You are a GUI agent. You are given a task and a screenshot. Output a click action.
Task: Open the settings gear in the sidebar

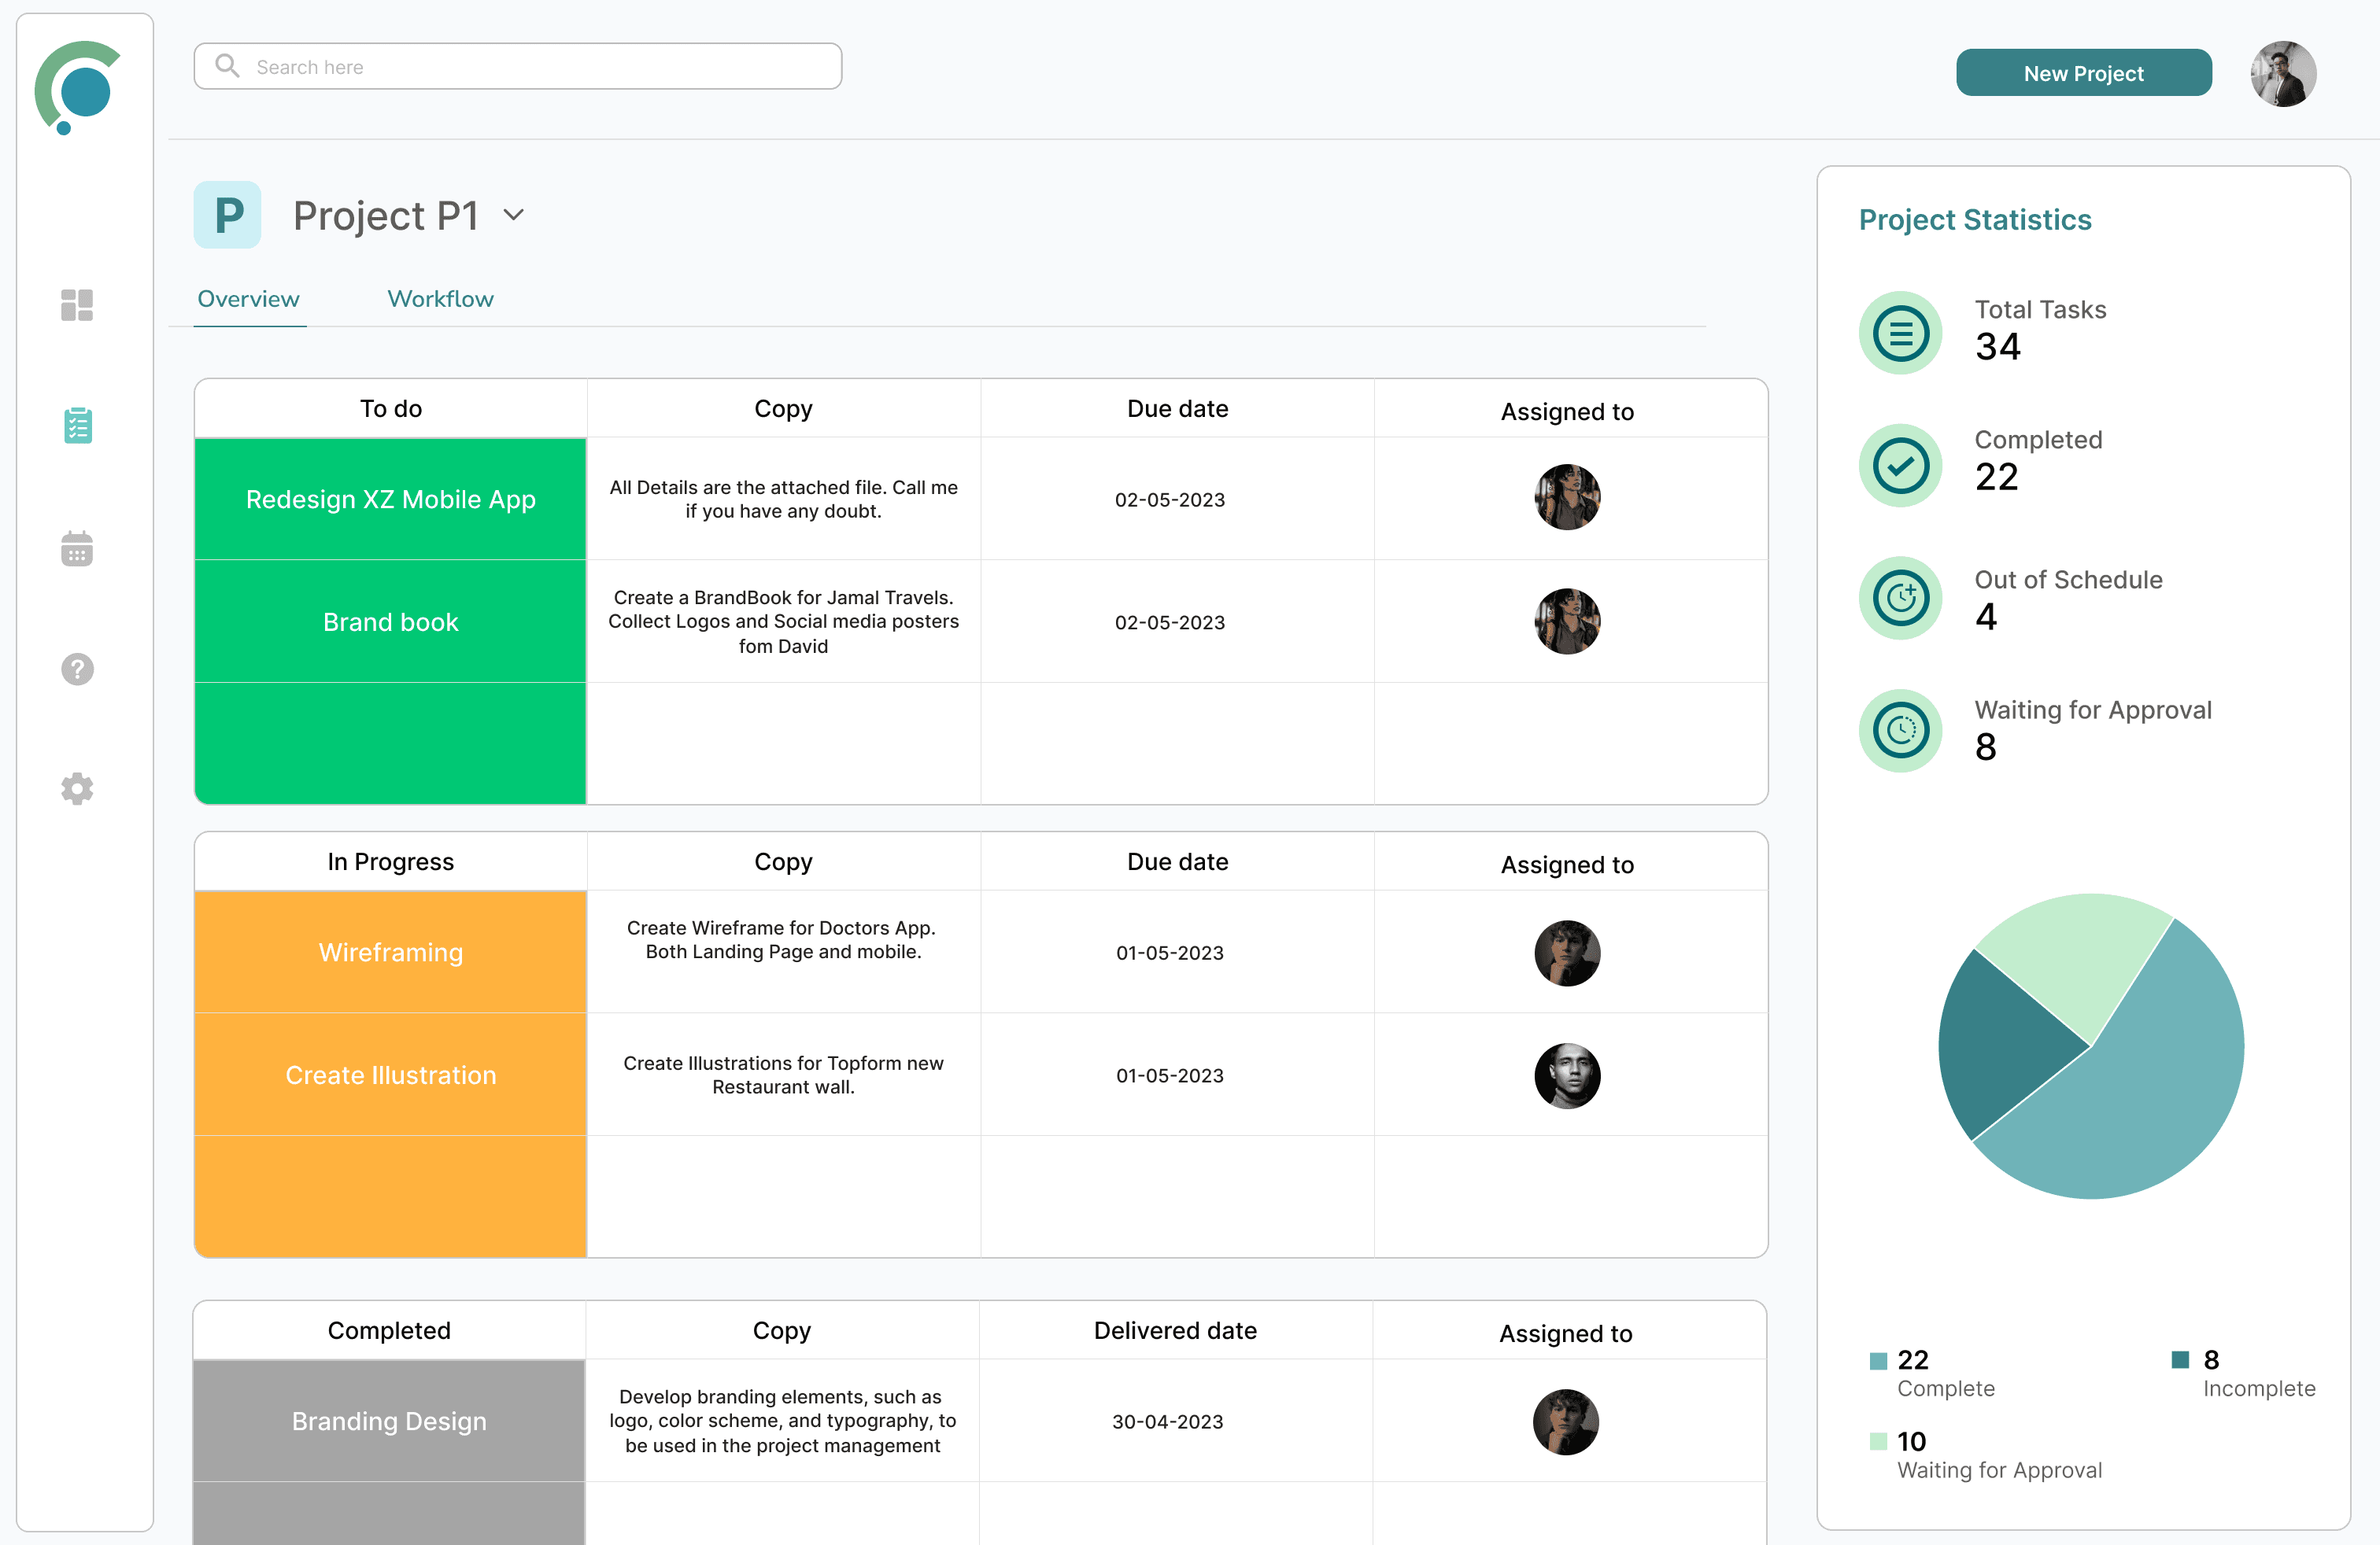(77, 788)
